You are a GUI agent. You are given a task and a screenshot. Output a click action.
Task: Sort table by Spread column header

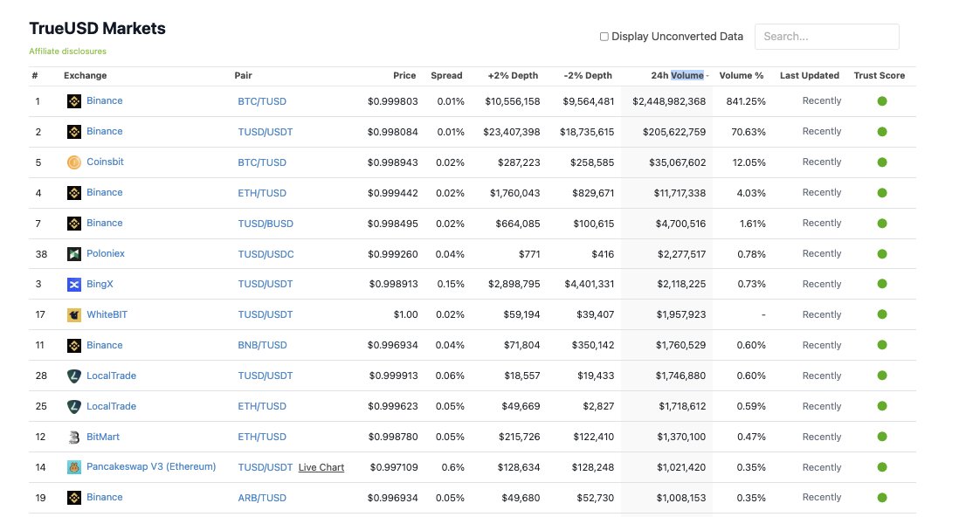pyautogui.click(x=446, y=75)
